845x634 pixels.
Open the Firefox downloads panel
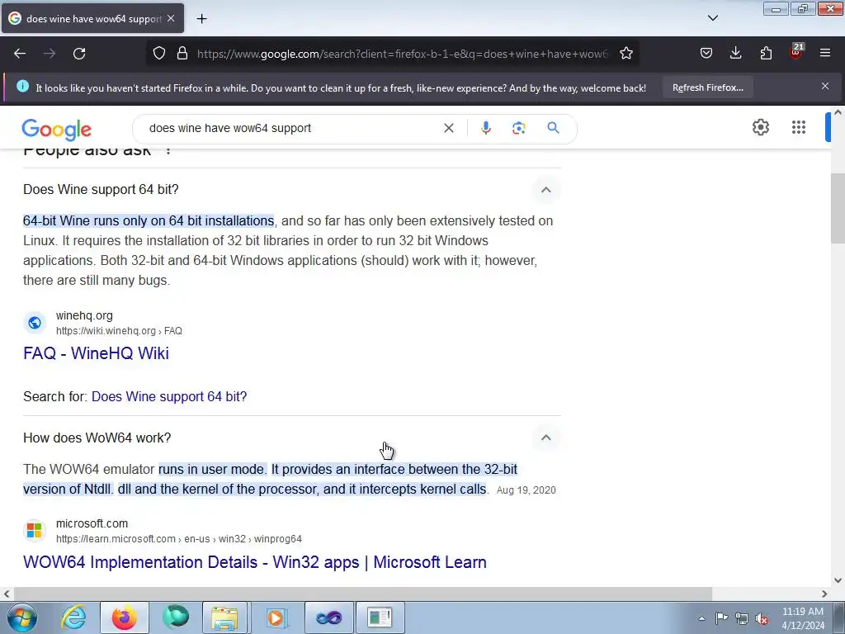pyautogui.click(x=735, y=53)
